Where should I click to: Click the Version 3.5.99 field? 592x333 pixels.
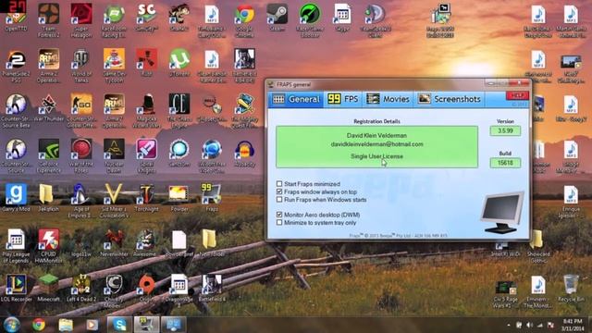[x=505, y=131]
